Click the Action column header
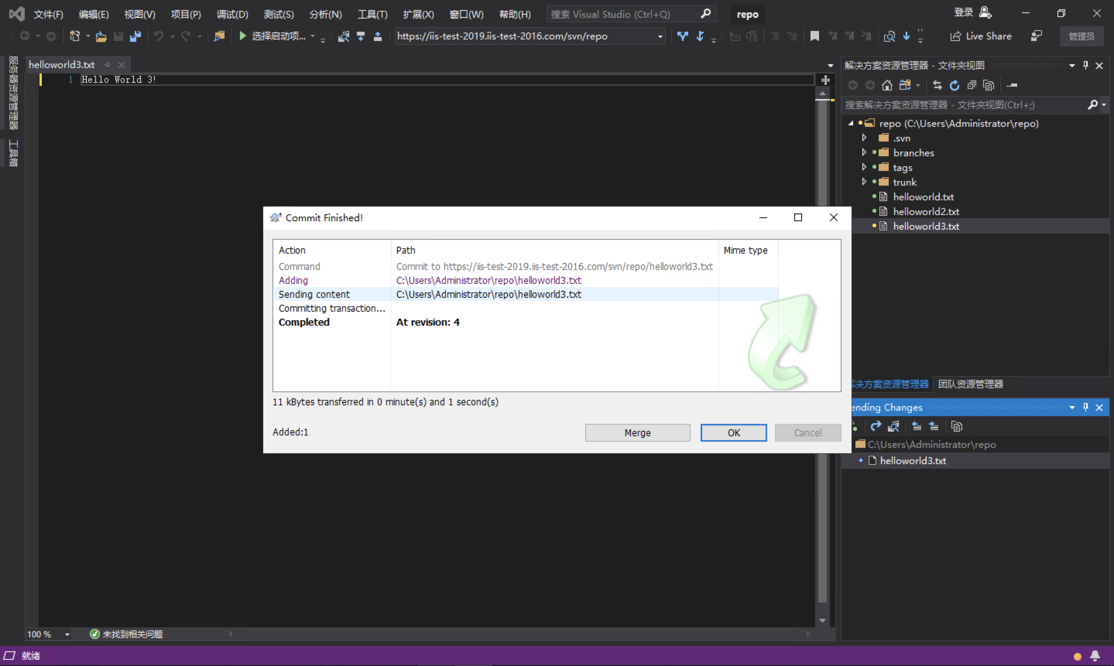This screenshot has height=666, width=1114. tap(332, 250)
